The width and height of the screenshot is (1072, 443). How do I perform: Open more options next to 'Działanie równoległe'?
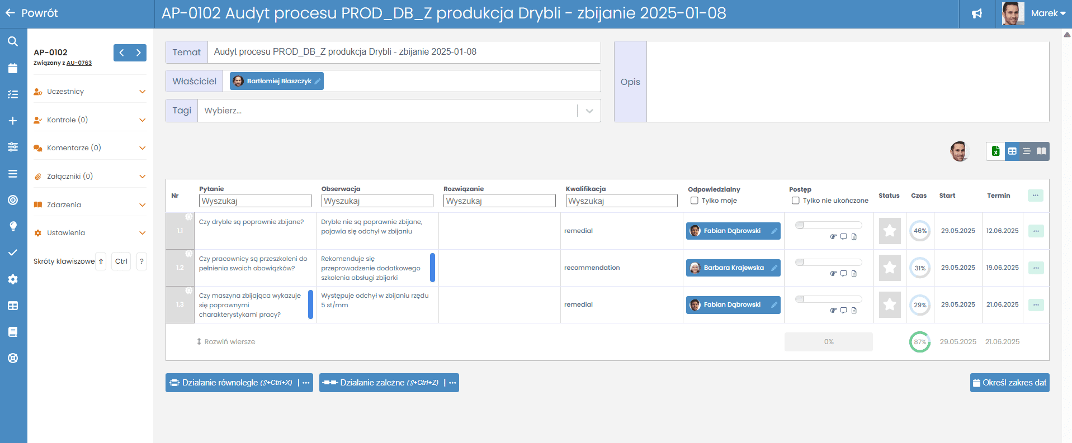coord(306,383)
